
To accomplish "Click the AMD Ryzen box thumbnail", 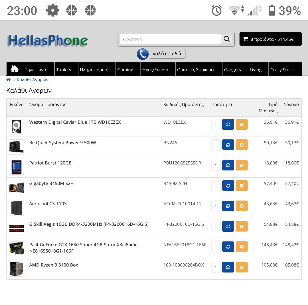I will pos(17,269).
